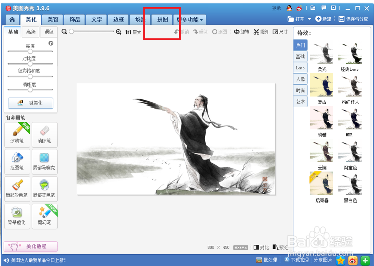Image resolution: width=374 pixels, height=266 pixels.
Task: Select the 消除笔 eraser pen tool
Action: click(x=45, y=134)
